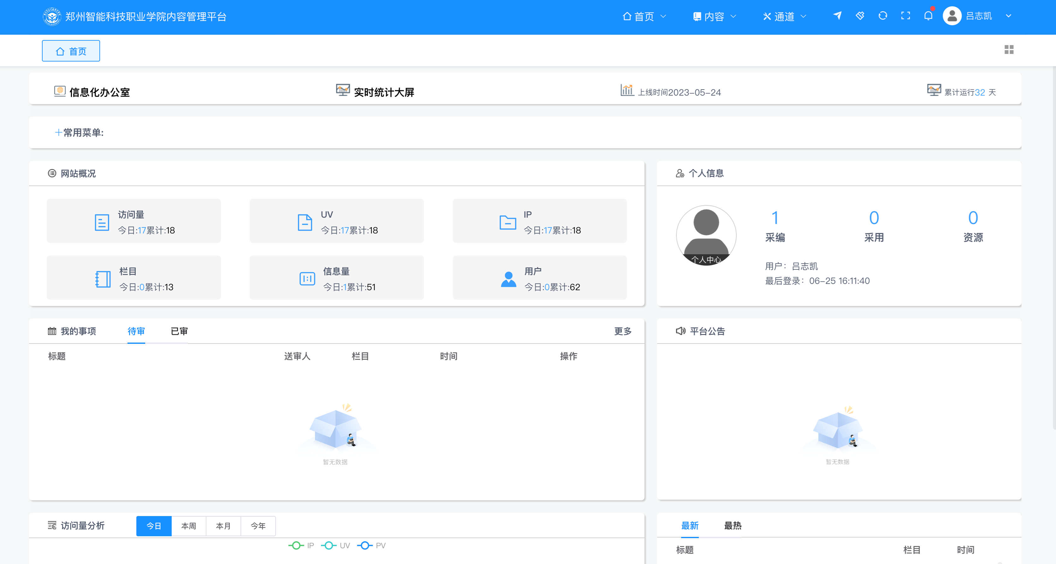Open the notification bell

coord(928,16)
